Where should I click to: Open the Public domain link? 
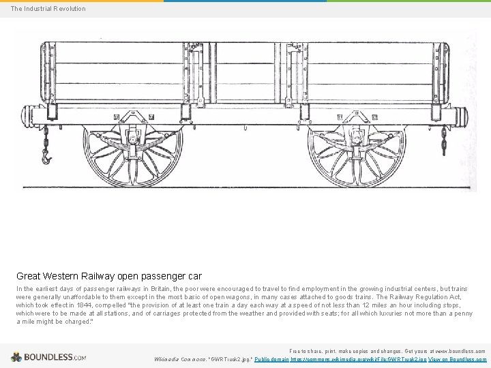point(271,359)
